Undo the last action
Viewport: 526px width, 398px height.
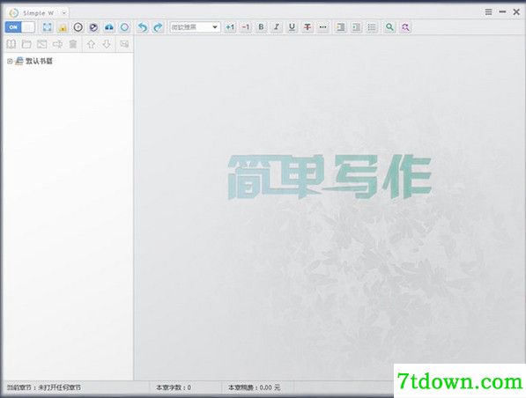(x=143, y=27)
